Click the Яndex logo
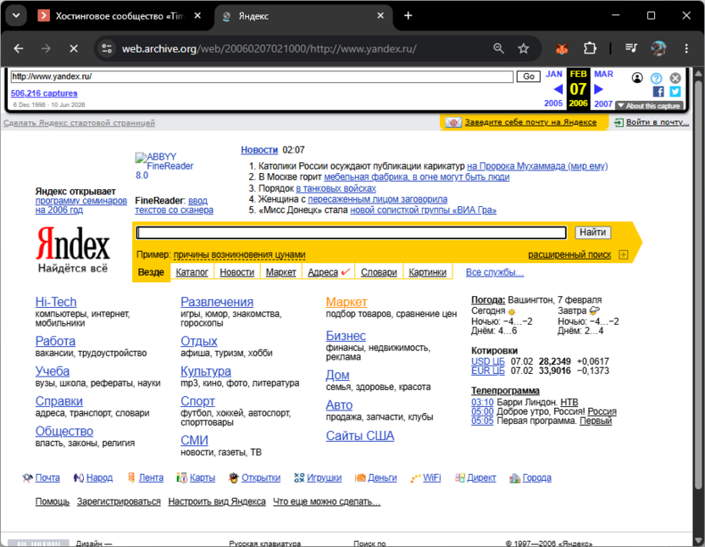The image size is (705, 547). click(x=73, y=243)
